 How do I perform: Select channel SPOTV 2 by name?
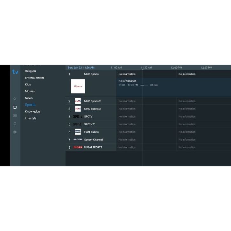click(89, 124)
